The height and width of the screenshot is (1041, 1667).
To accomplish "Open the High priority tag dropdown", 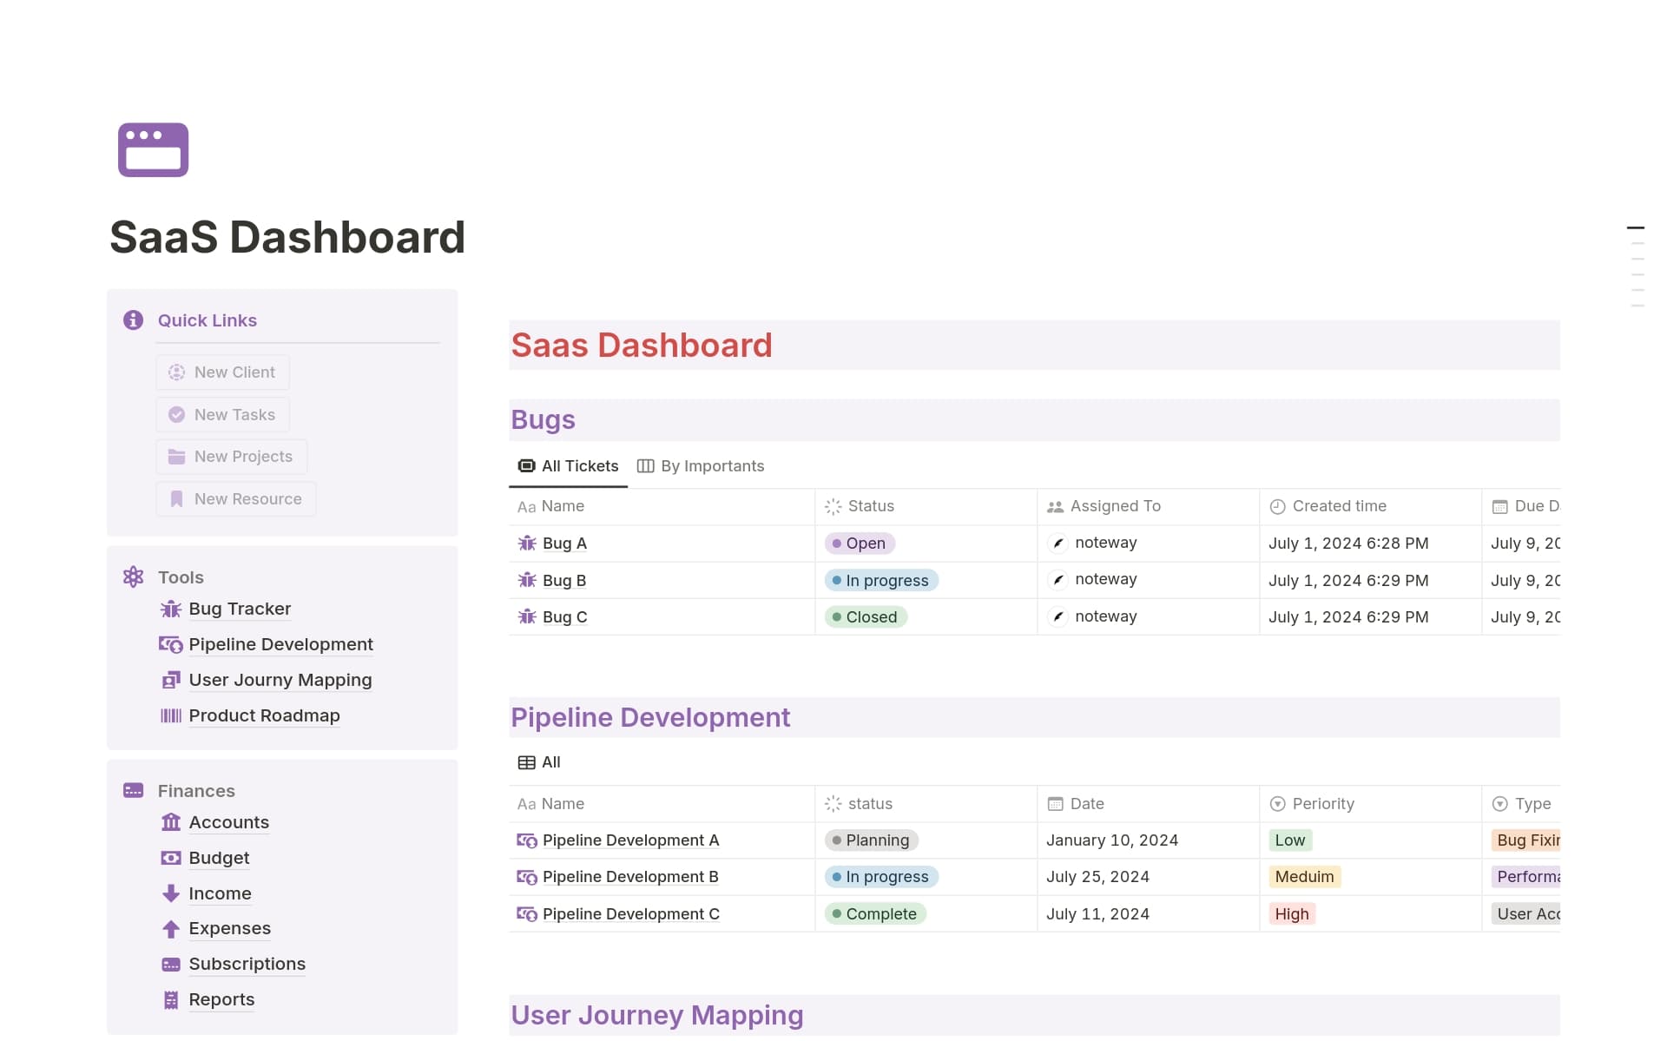I will click(x=1291, y=914).
